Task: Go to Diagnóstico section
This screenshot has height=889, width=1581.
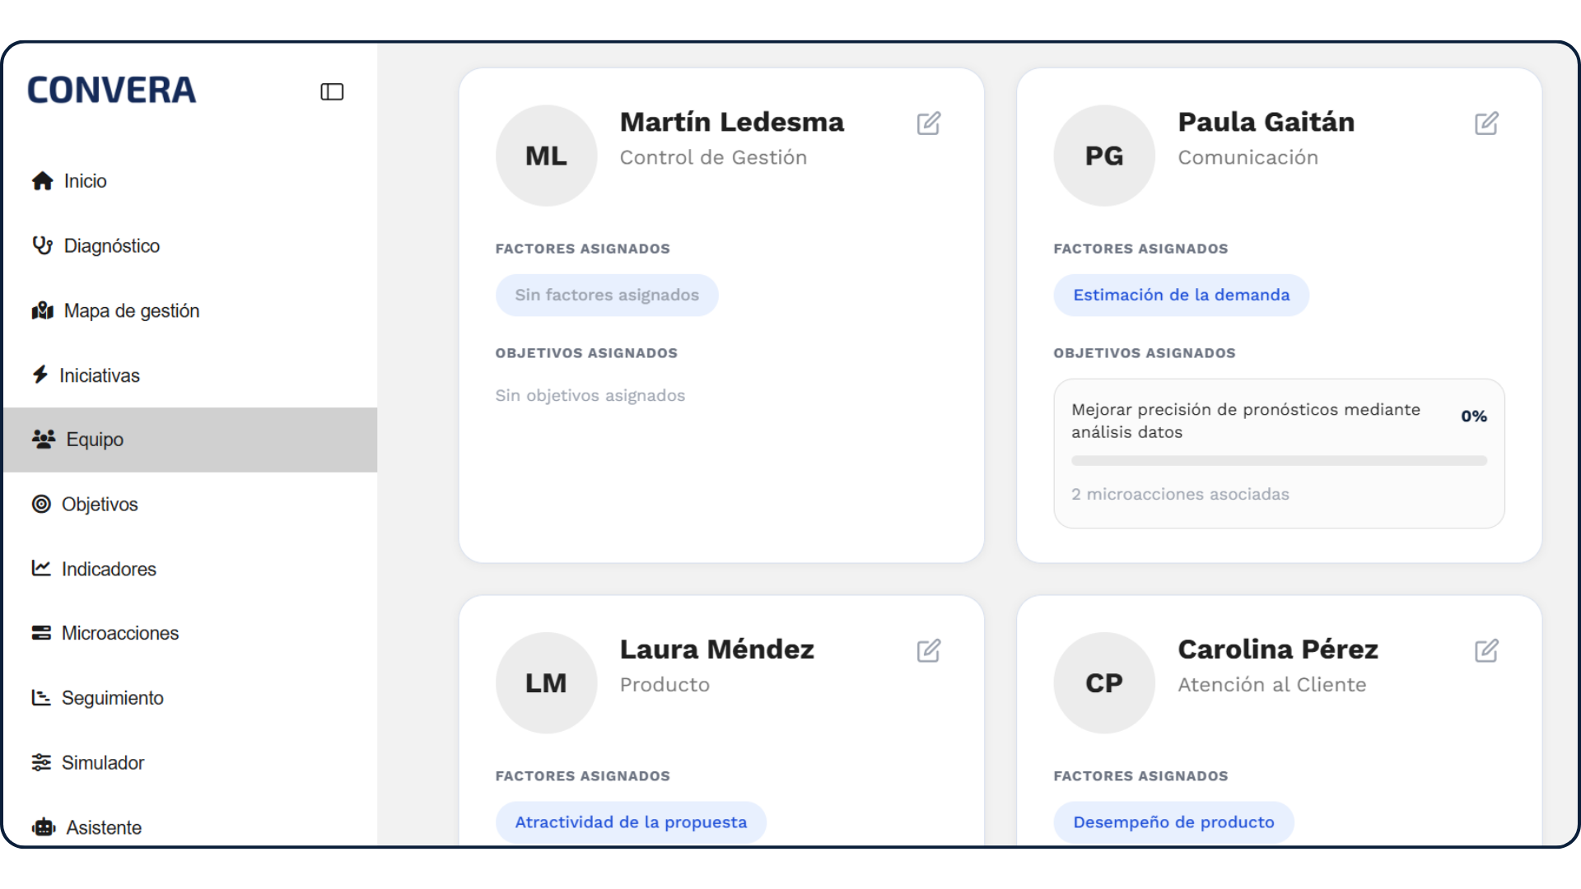Action: 190,245
